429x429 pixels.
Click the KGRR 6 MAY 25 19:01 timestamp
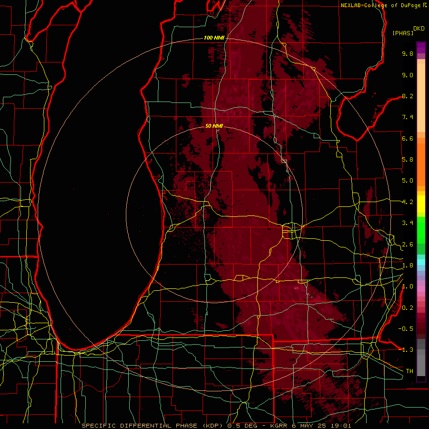click(x=311, y=426)
